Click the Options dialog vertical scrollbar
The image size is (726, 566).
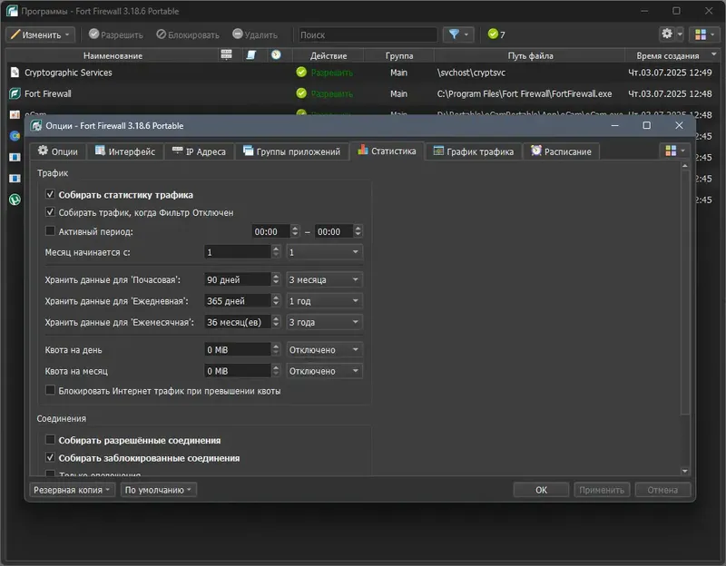pyautogui.click(x=685, y=291)
